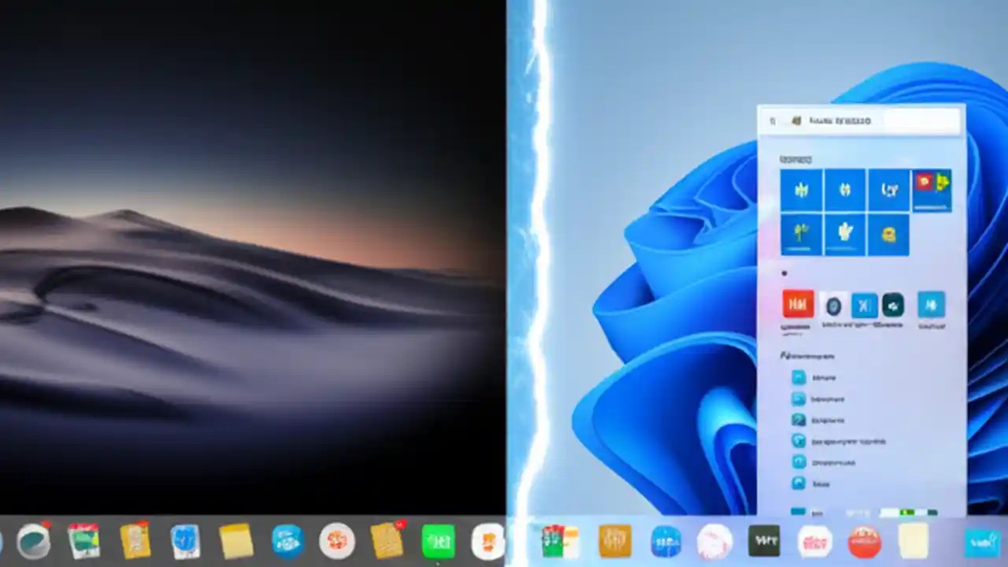Toggle the small dot indicator below the tile grid

click(x=784, y=272)
